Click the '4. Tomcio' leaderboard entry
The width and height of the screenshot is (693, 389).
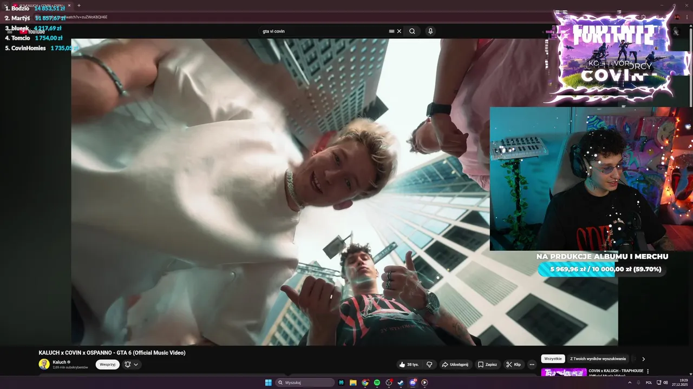(x=34, y=38)
